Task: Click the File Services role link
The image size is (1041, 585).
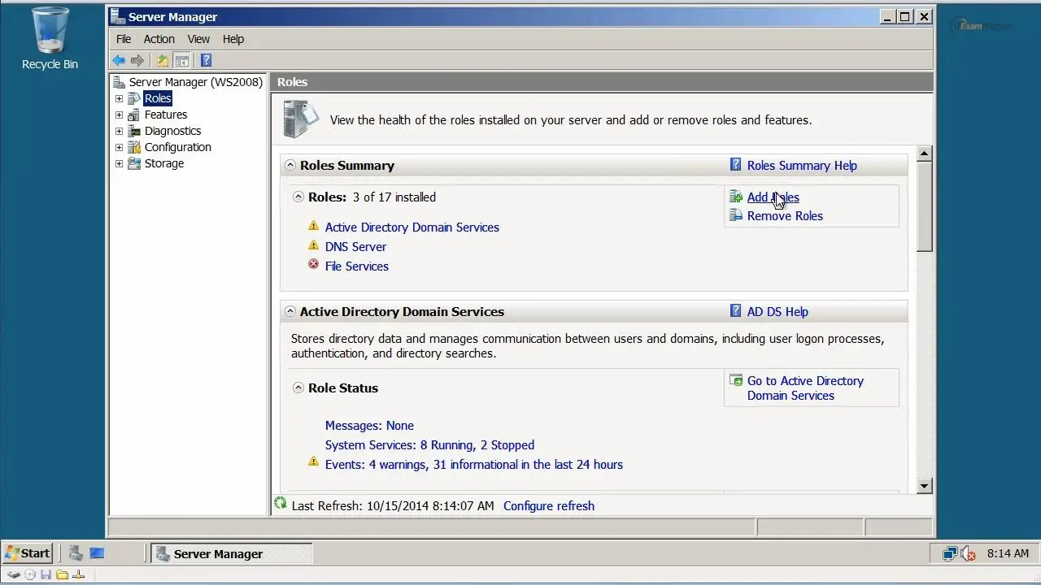Action: [357, 266]
